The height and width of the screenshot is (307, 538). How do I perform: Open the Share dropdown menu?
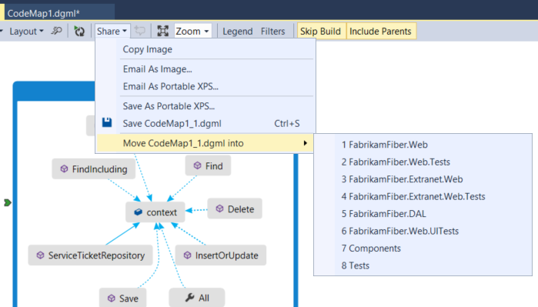point(112,32)
